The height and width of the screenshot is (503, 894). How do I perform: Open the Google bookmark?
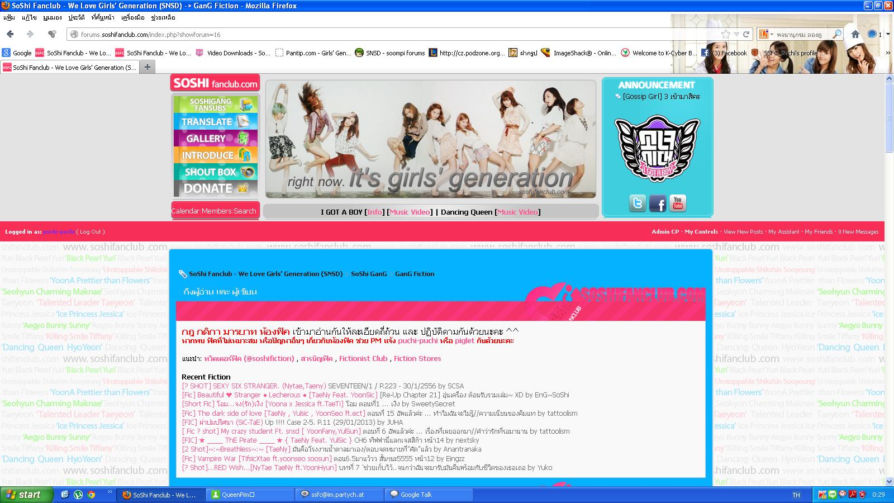17,53
